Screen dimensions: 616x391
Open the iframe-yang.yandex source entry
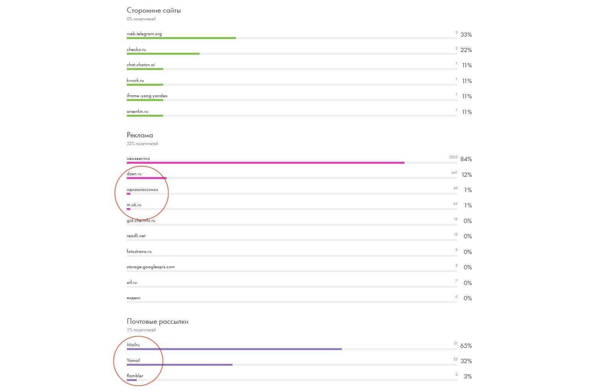pyautogui.click(x=147, y=96)
